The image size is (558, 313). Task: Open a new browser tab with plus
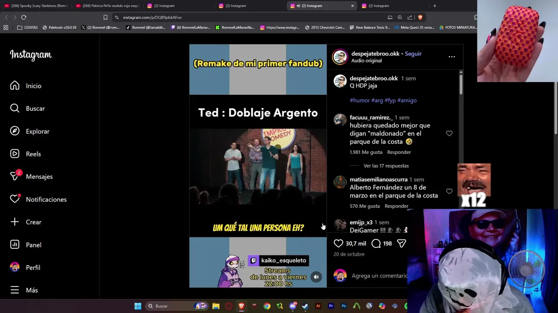click(x=435, y=6)
